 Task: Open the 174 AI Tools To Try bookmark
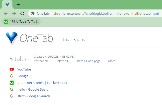click(22, 22)
